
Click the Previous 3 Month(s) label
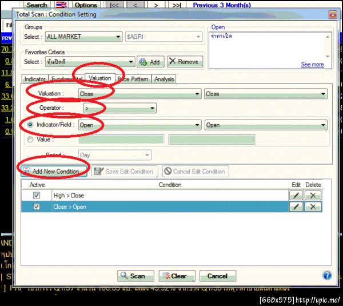click(222, 5)
